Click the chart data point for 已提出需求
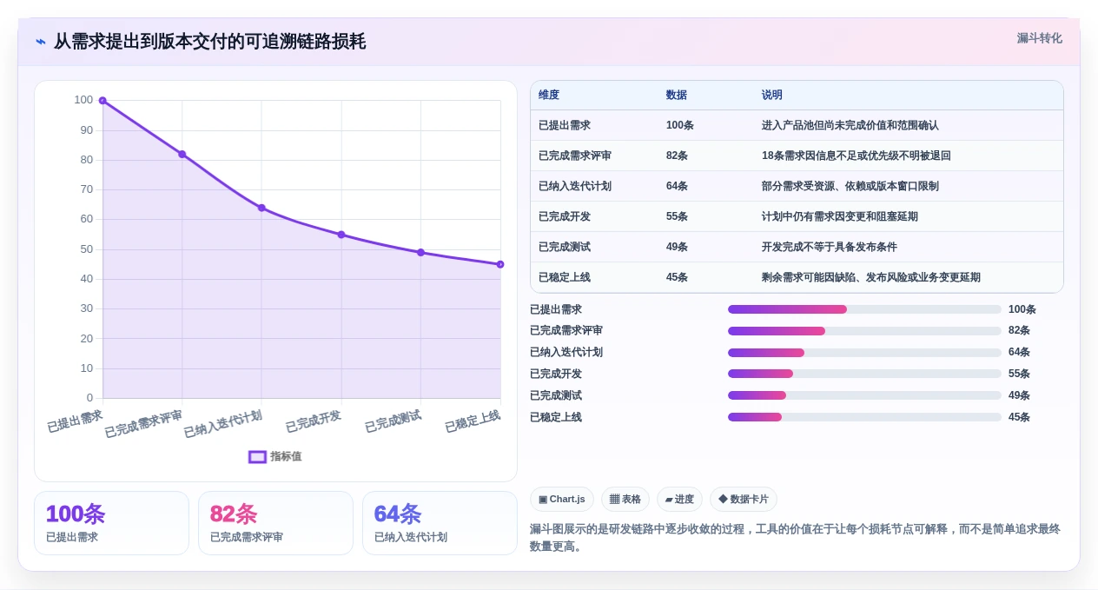Viewport: 1098px width, 590px height. (103, 101)
